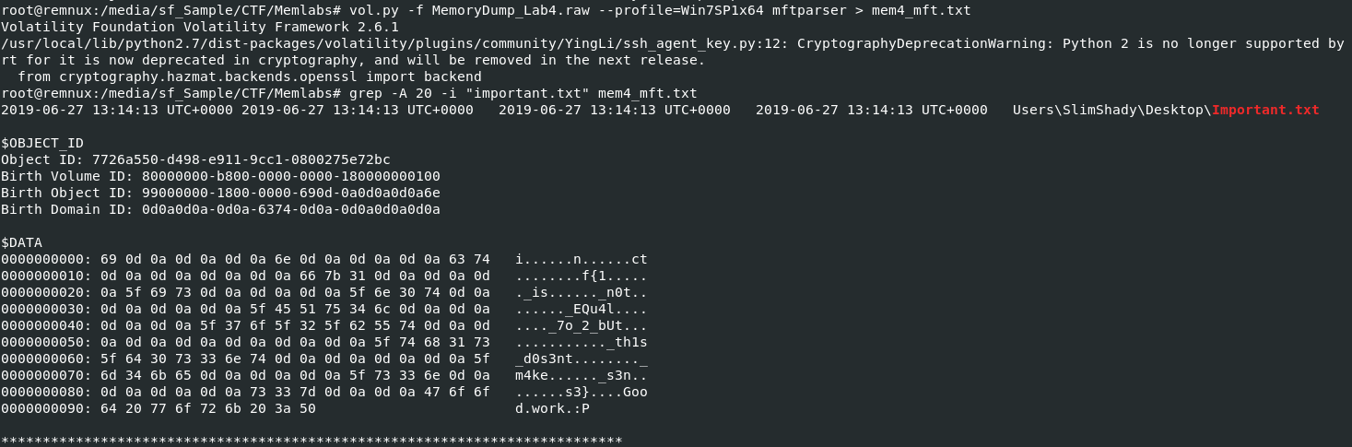Screen dimensions: 1352x447
Task: Click the asterisk separator line
Action: coord(312,441)
